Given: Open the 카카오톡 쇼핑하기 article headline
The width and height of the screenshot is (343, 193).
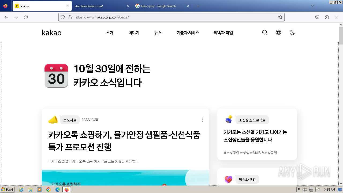Looking at the screenshot, I should point(124,141).
